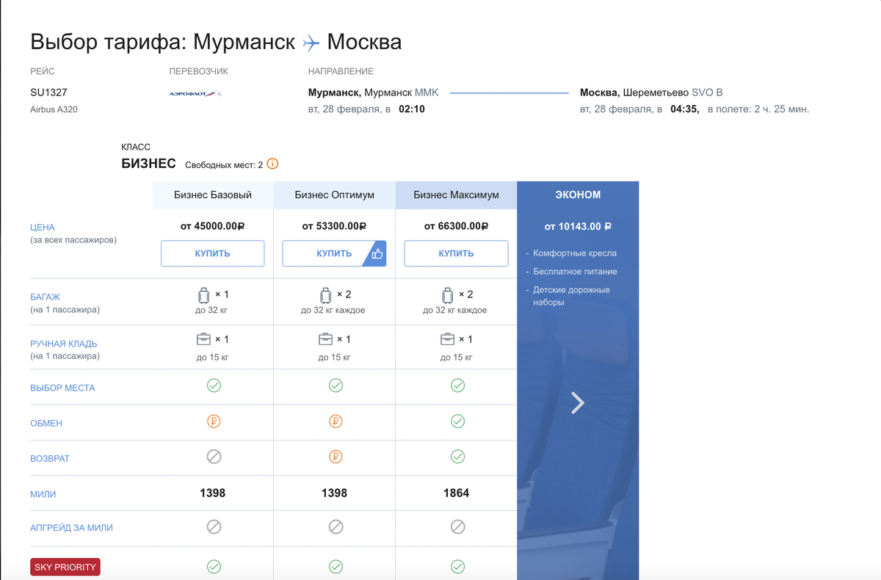Click the Sky Priority checkmark for Бизнес Максимум
Screen dimensions: 881x580
[457, 566]
